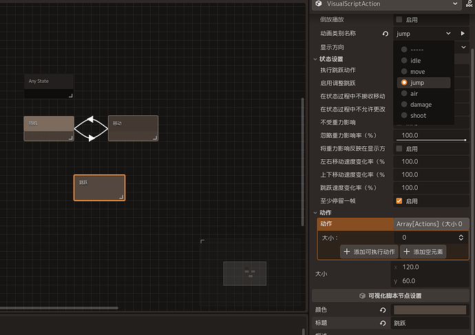Click the 不受重力影响 property label
475x335 pixels.
click(338, 122)
